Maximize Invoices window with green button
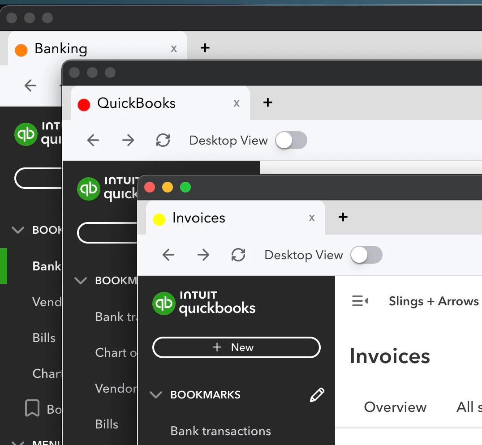Viewport: 482px width, 445px height. click(185, 187)
